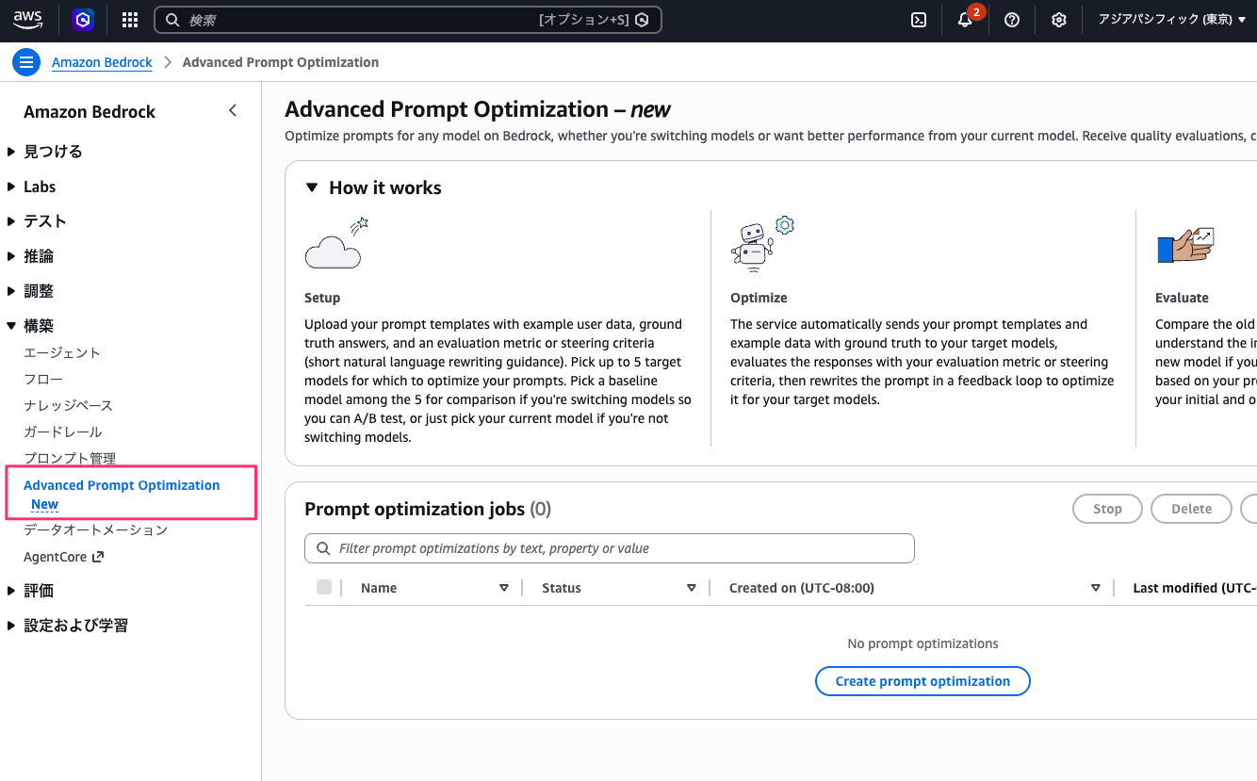This screenshot has height=781, width=1257.
Task: Open エージェント in the sidebar
Action: [x=62, y=352]
